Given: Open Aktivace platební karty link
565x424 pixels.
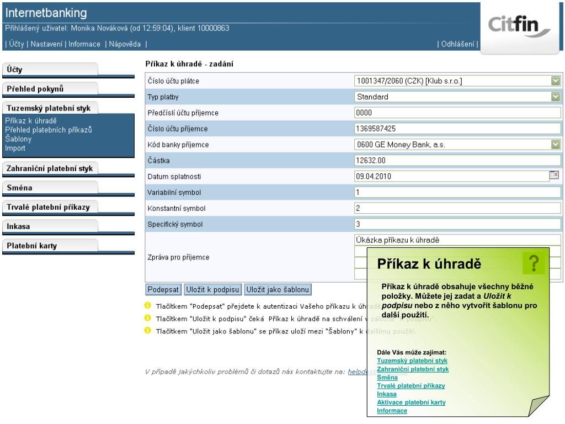Looking at the screenshot, I should pyautogui.click(x=411, y=402).
